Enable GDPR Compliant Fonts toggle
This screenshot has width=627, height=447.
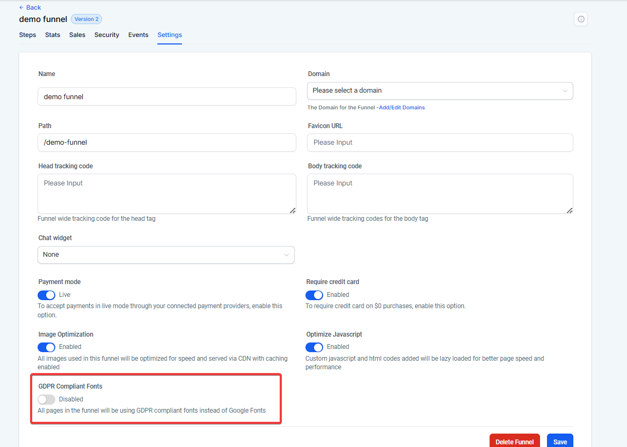click(x=46, y=399)
